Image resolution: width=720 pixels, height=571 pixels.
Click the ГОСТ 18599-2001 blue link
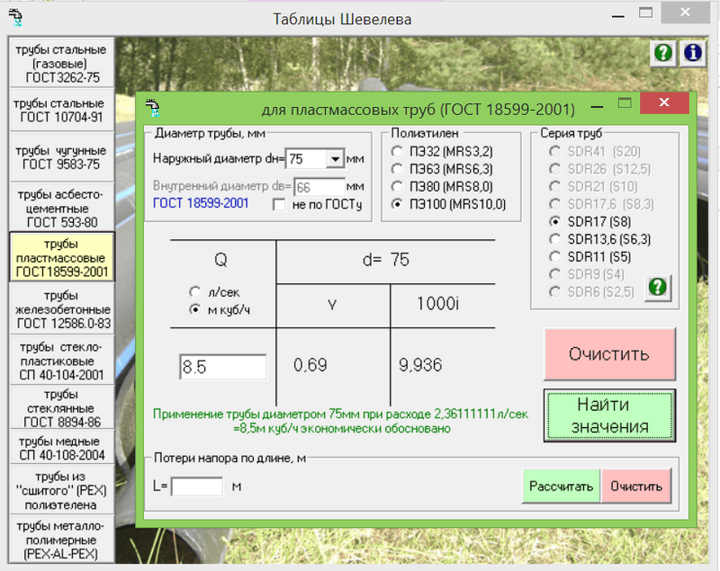201,204
